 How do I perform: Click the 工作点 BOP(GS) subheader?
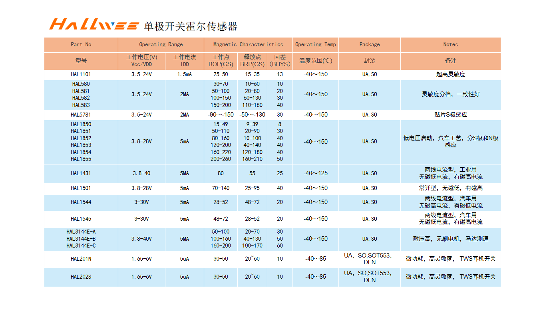(221, 61)
